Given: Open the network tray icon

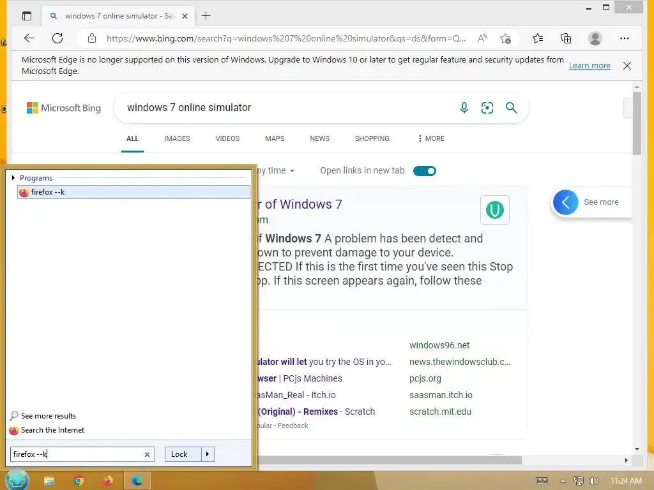Looking at the screenshot, I should click(578, 481).
